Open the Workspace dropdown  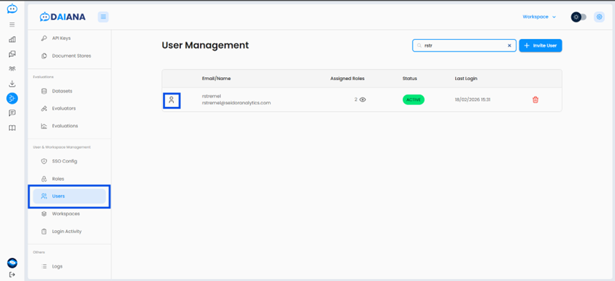pos(539,17)
